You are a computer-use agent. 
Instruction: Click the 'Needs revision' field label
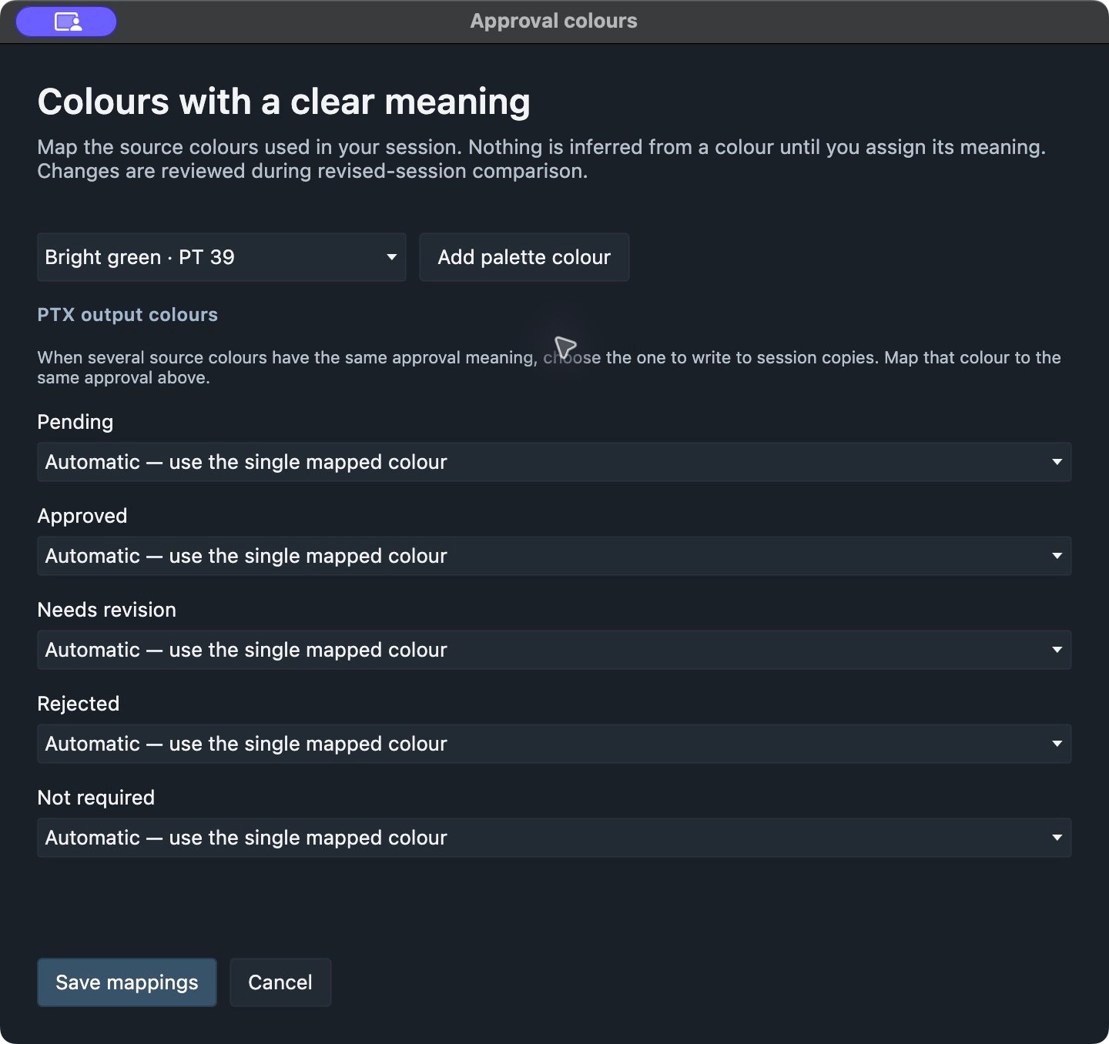click(107, 610)
